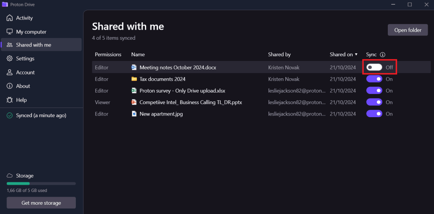Open the Help page
Viewport: 434px width, 214px height.
point(41,100)
